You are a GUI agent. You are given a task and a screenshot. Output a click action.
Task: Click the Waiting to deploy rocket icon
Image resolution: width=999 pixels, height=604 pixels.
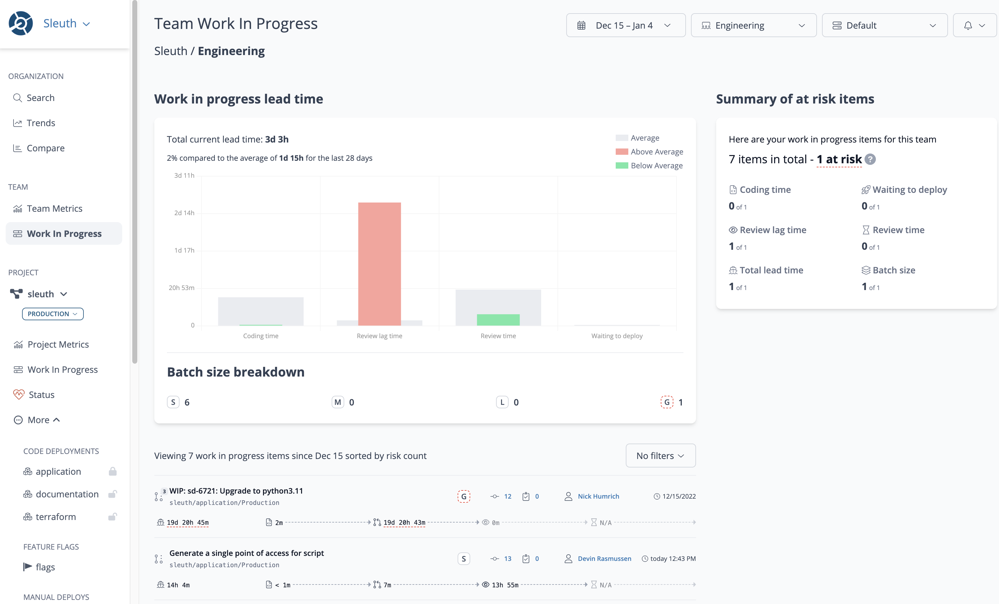[x=865, y=190]
